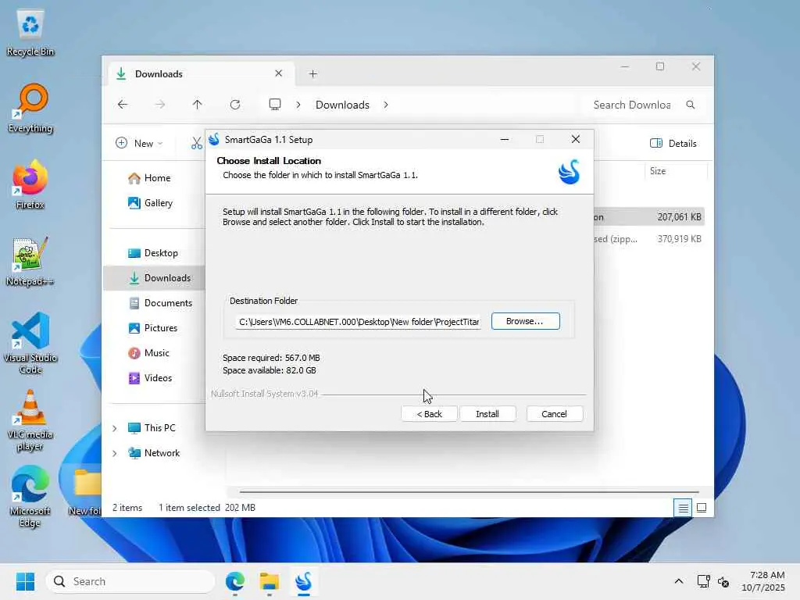Click the Cut scissors icon in Explorer
This screenshot has height=600, width=800.
[196, 144]
